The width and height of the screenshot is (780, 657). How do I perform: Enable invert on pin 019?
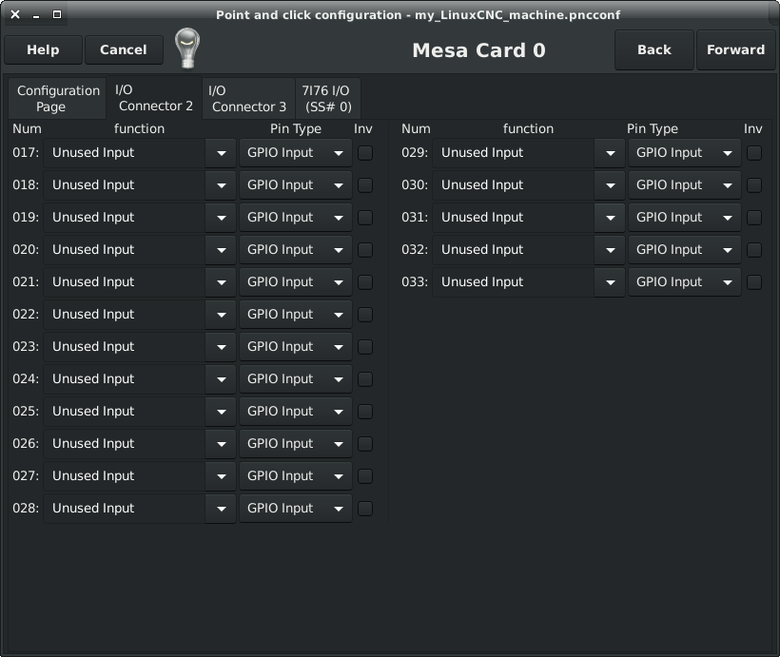click(365, 218)
